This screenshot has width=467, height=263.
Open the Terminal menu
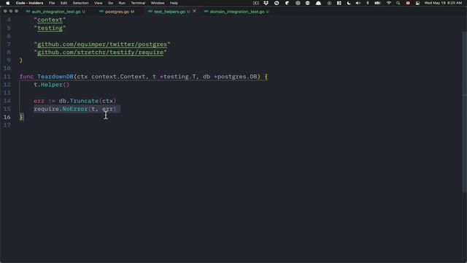[138, 3]
